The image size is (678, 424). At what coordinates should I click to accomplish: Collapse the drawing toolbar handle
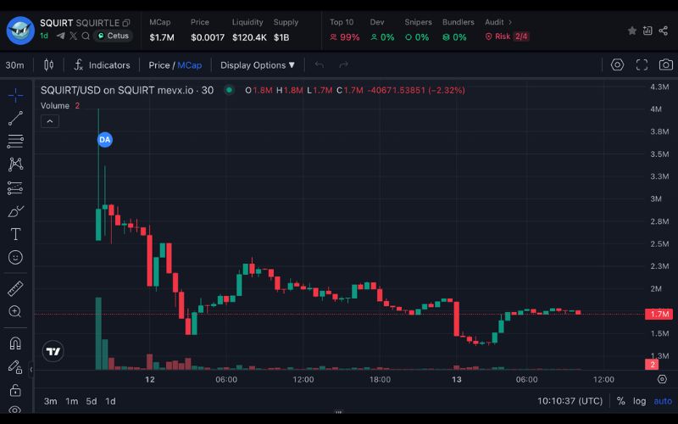point(31,370)
